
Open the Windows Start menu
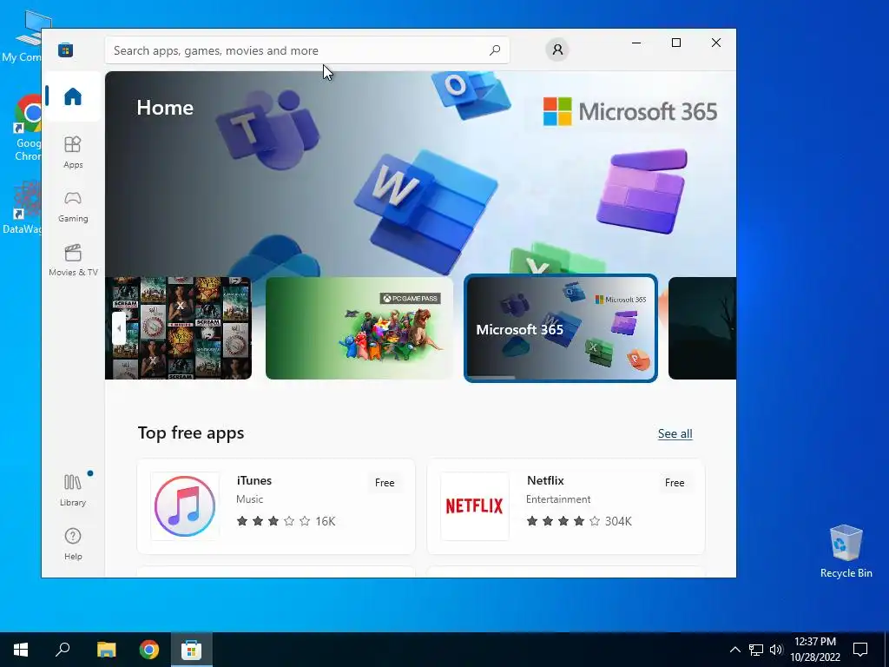point(21,650)
